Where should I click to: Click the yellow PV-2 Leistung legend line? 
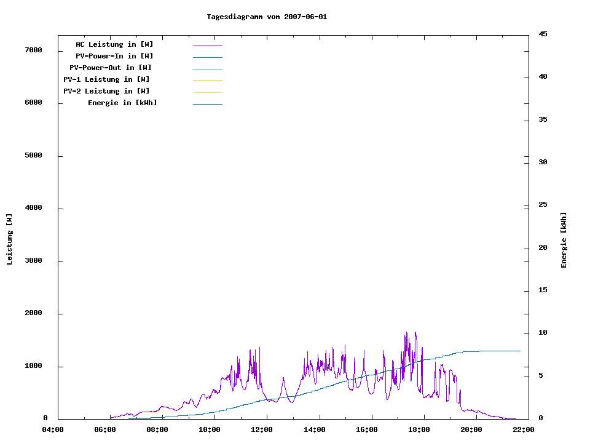pos(207,92)
